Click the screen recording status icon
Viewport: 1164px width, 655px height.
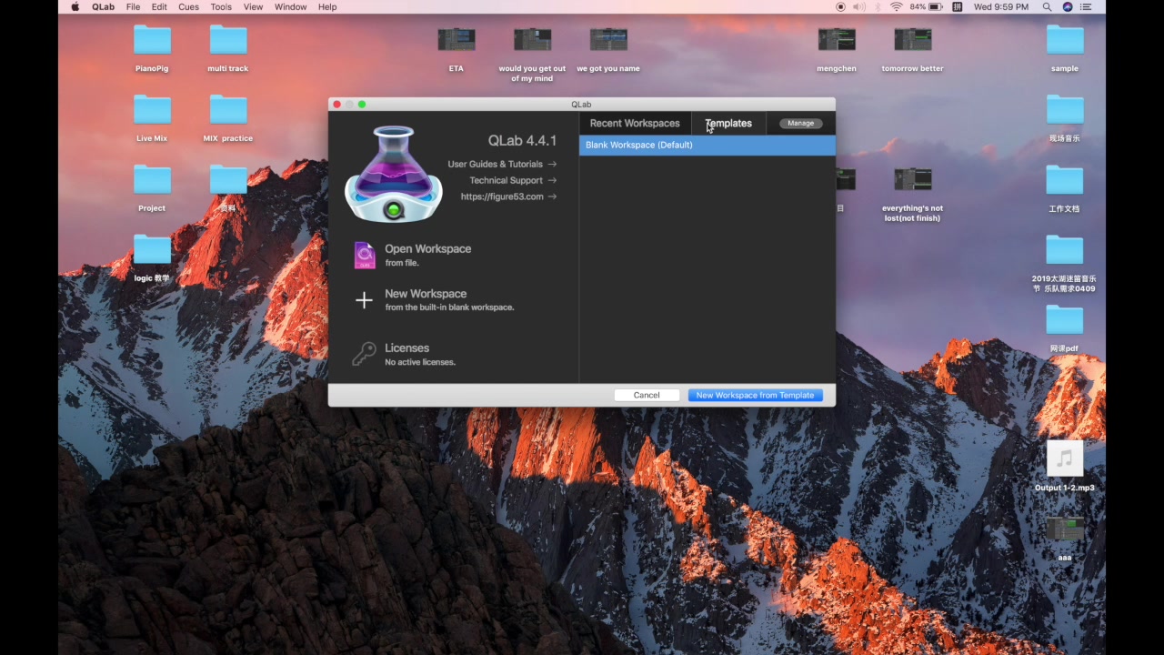click(x=840, y=7)
